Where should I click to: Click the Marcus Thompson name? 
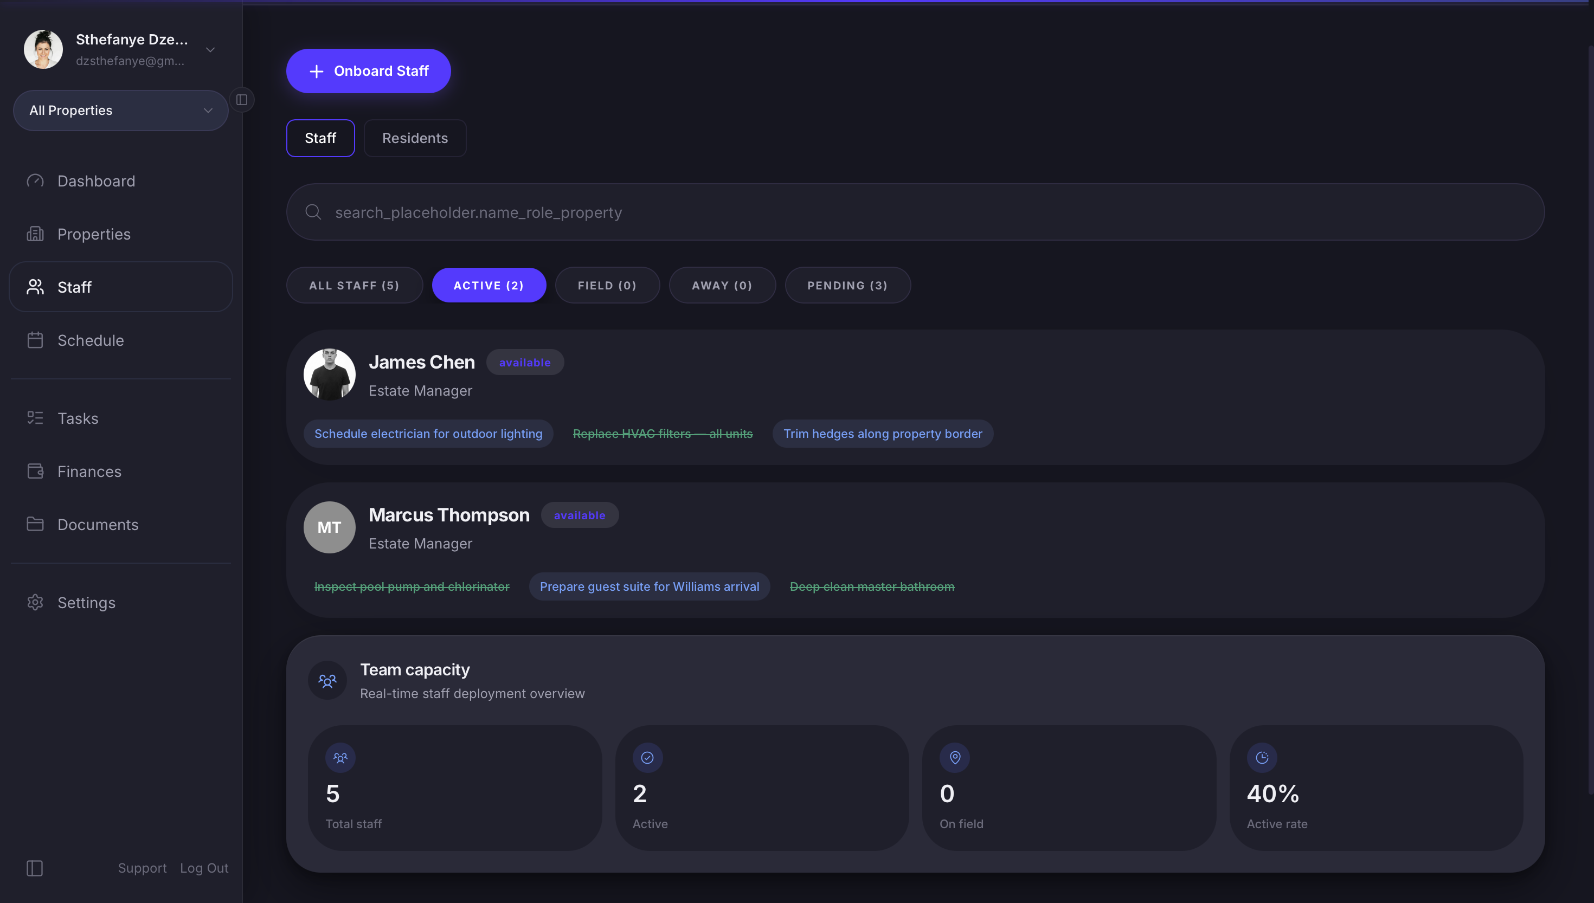pyautogui.click(x=449, y=515)
